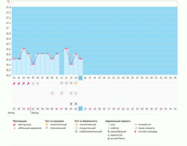Select the highlighted cycle day 15 cell
Screen dimensions: 187x146
80,78
